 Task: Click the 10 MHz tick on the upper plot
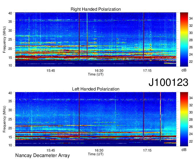tap(10, 65)
